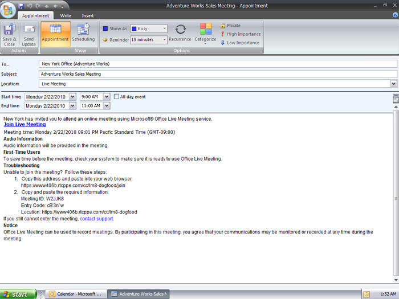The width and height of the screenshot is (399, 299).
Task: Set Low Importance
Action: pos(240,43)
